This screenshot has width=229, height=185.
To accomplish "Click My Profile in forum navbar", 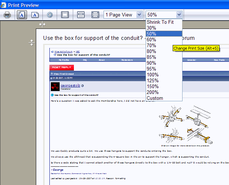I will [64, 60].
